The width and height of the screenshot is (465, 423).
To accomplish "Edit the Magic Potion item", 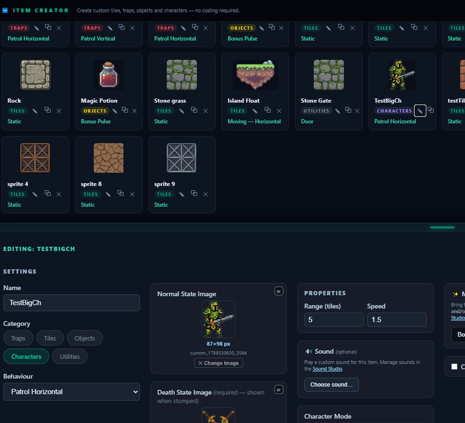I will 115,111.
